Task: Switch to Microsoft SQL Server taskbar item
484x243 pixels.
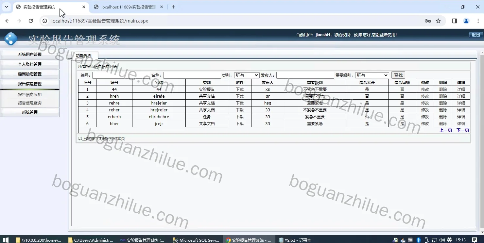Action: [x=196, y=240]
